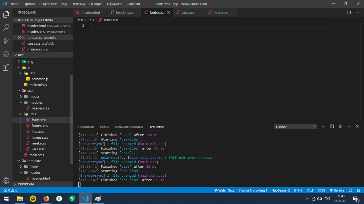
Task: Open notifications bell in status bar
Action: pos(358,190)
